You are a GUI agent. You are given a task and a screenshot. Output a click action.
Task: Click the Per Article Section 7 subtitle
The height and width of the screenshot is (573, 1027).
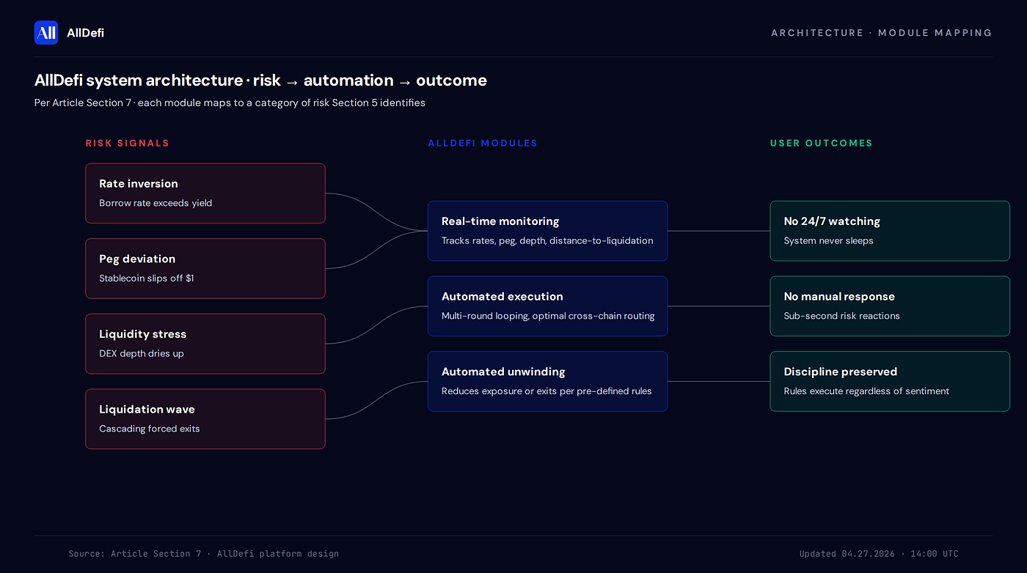pos(230,103)
